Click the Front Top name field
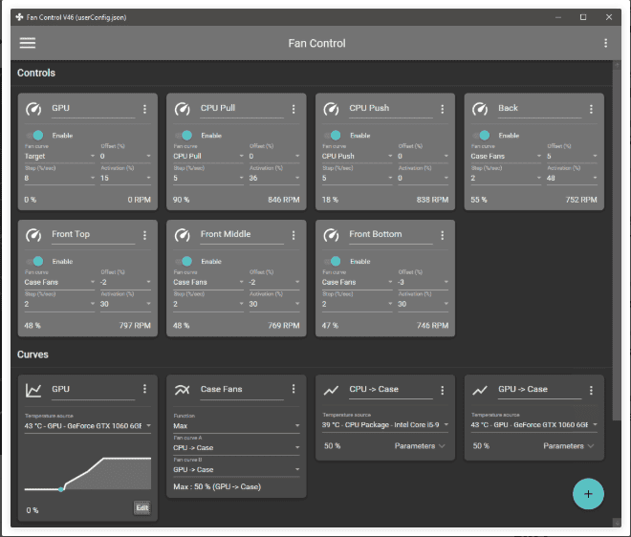The image size is (631, 537). click(x=93, y=234)
